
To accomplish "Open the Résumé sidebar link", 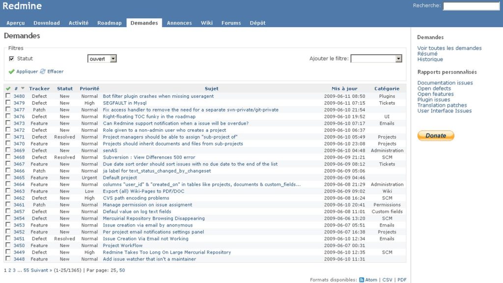I will click(427, 54).
